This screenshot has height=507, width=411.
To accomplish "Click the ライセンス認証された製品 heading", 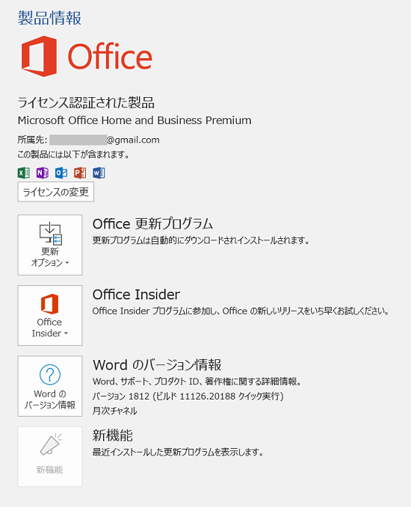I will [86, 102].
